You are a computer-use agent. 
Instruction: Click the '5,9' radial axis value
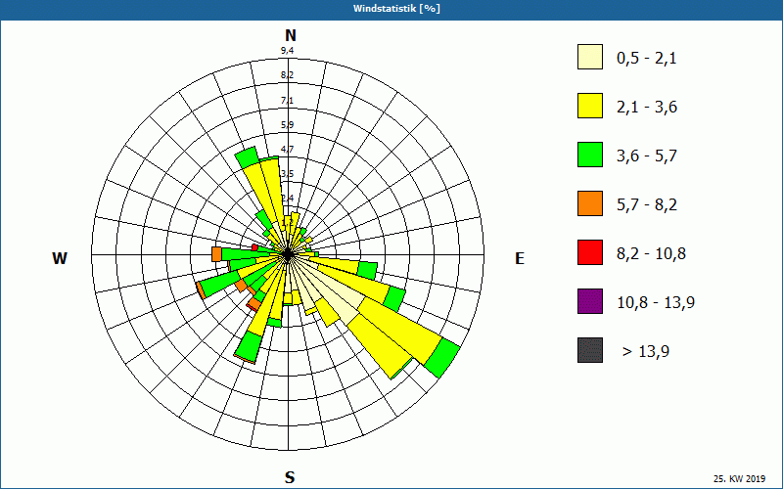(287, 125)
